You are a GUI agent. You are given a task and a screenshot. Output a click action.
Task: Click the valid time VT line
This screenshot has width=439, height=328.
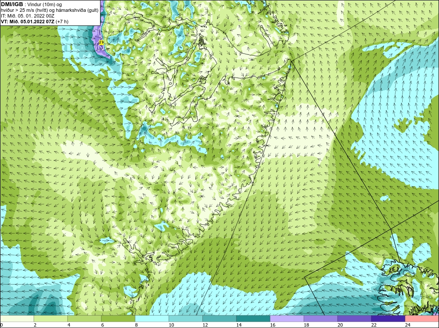point(34,22)
